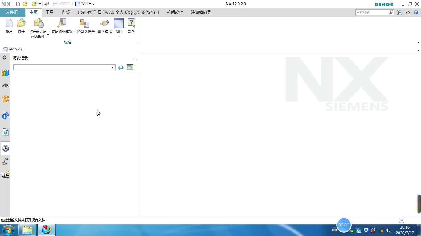Open the robot arm icon in resource bar
This screenshot has width=421, height=236.
coord(5,161)
